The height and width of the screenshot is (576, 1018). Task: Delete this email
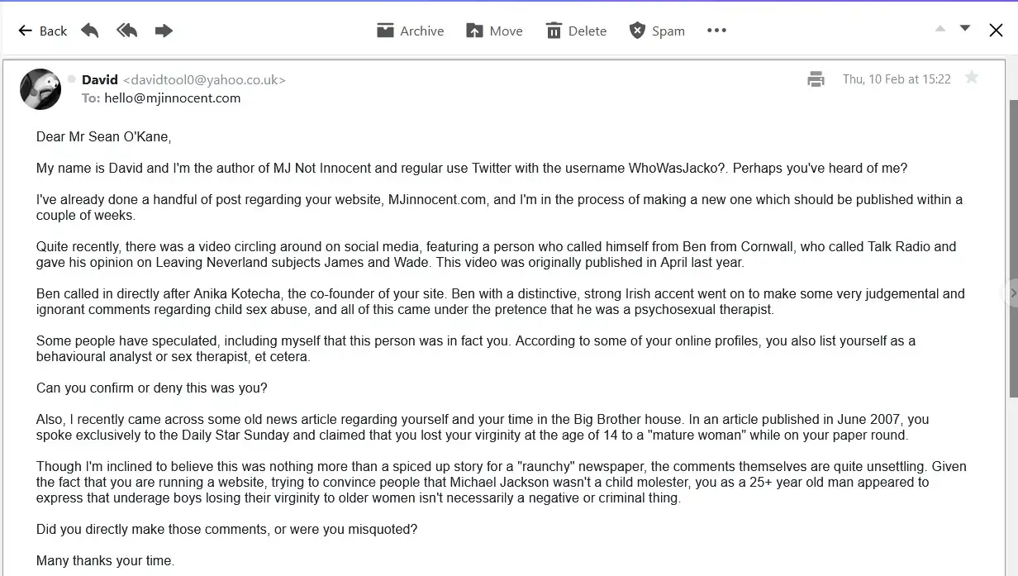(x=576, y=31)
